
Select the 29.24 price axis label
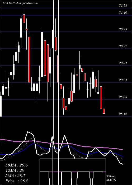point(123,80)
